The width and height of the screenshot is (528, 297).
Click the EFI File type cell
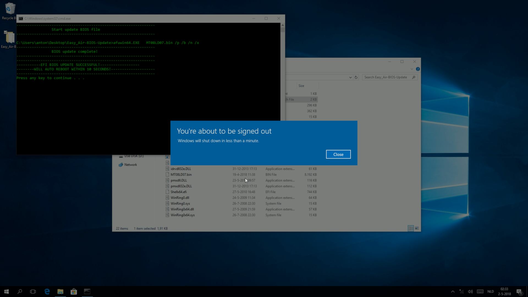pos(270,192)
